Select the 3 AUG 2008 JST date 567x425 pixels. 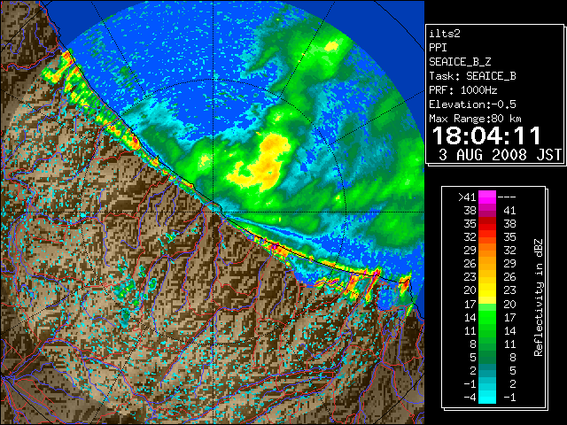pyautogui.click(x=500, y=155)
